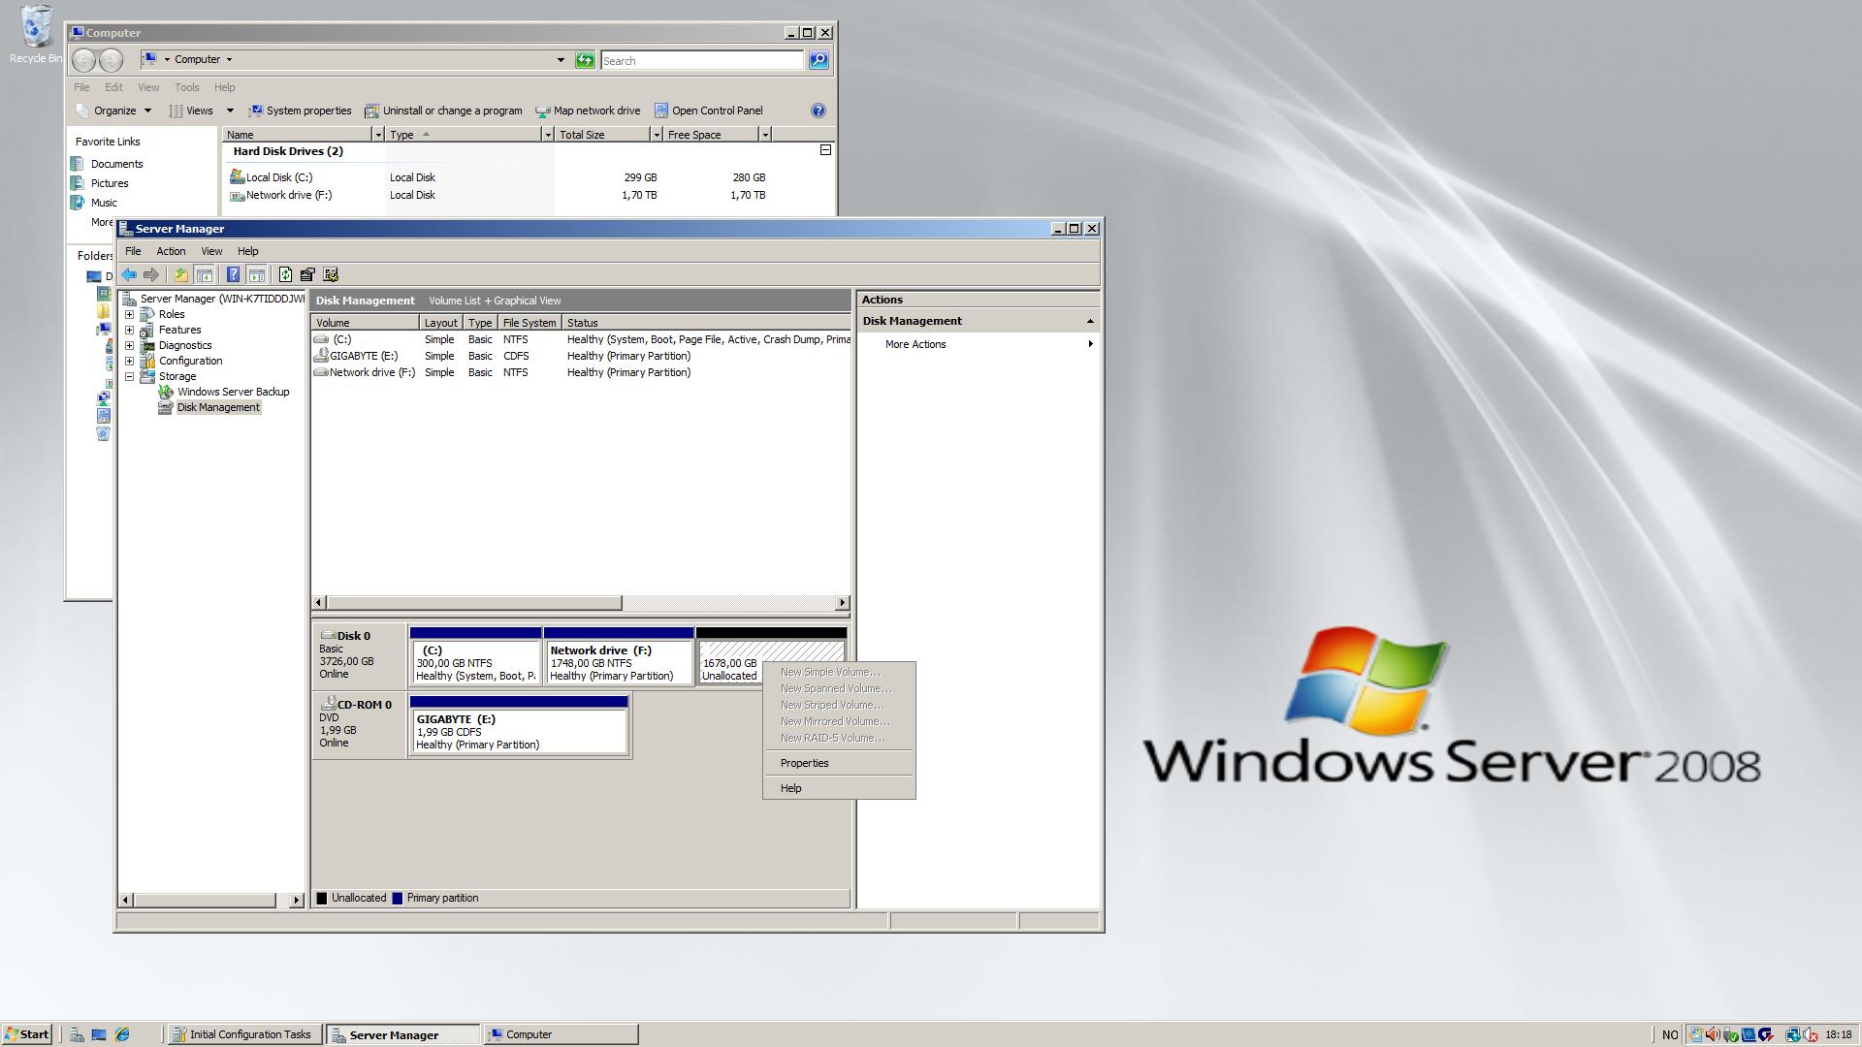This screenshot has height=1047, width=1862.
Task: Open Help via blue question-mark toolbar icon
Action: pos(233,274)
